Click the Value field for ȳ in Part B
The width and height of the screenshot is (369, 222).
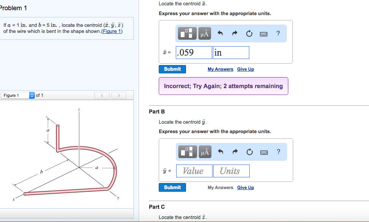(x=194, y=171)
